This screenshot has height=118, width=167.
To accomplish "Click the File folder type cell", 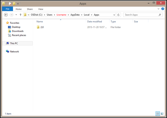I will tap(116, 27).
